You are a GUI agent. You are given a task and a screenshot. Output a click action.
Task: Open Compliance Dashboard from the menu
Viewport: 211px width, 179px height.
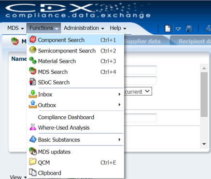pyautogui.click(x=76, y=117)
